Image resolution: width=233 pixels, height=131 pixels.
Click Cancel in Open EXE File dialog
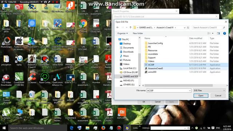pyautogui.click(x=218, y=95)
